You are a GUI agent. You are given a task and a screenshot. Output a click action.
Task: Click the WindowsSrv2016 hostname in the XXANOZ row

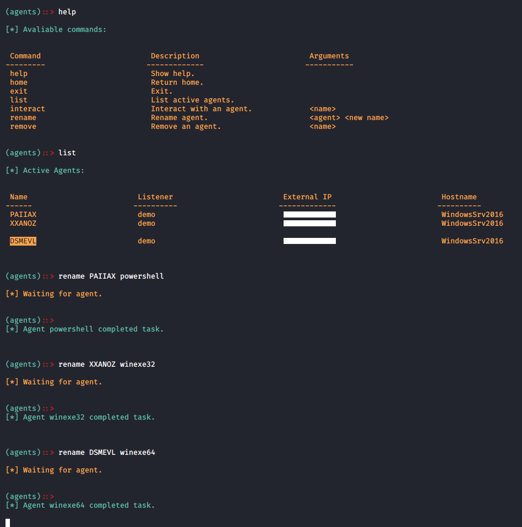pyautogui.click(x=472, y=223)
